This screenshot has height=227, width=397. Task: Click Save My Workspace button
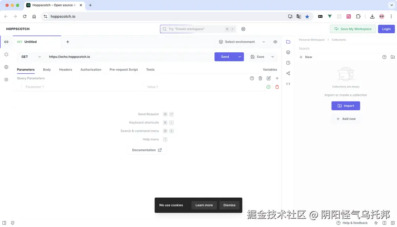tap(353, 29)
